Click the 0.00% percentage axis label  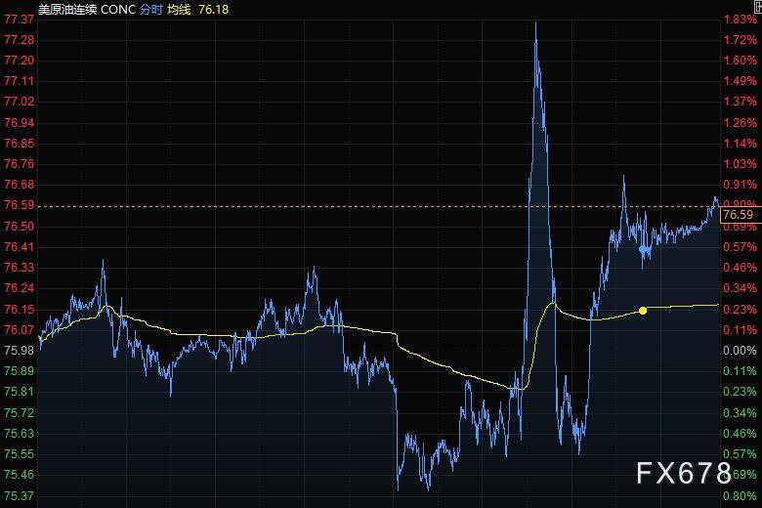740,351
